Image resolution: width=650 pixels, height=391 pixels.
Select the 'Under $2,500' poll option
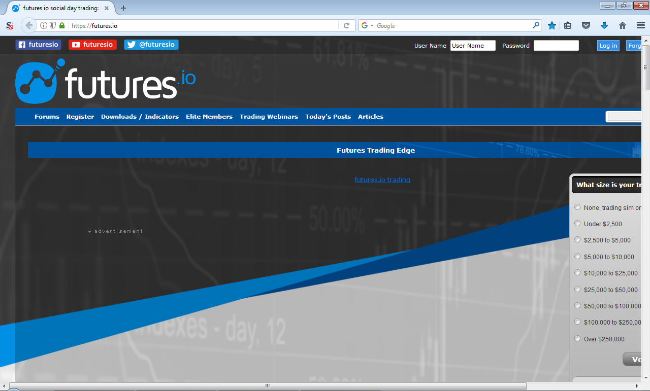point(577,223)
